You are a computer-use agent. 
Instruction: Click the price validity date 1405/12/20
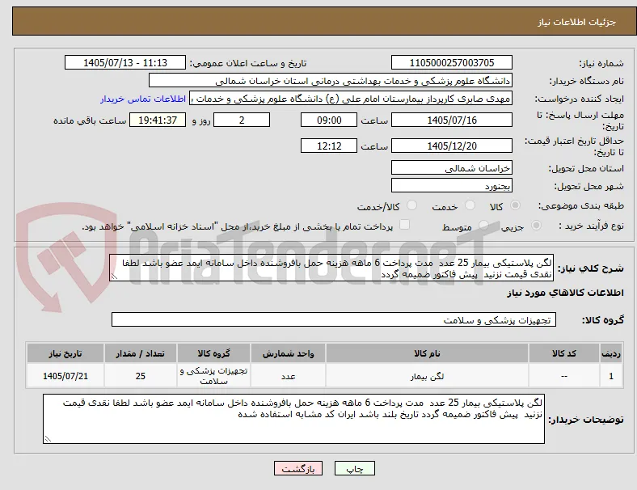[451, 146]
